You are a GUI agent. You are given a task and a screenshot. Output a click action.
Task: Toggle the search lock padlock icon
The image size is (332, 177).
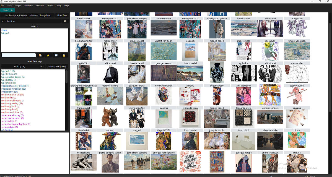(x=64, y=55)
